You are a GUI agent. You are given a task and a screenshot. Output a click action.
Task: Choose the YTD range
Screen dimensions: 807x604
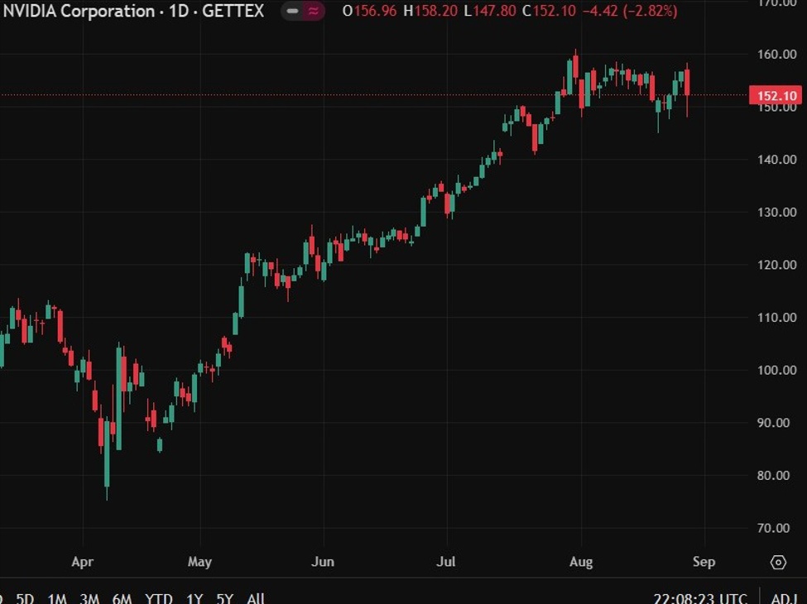click(x=158, y=598)
